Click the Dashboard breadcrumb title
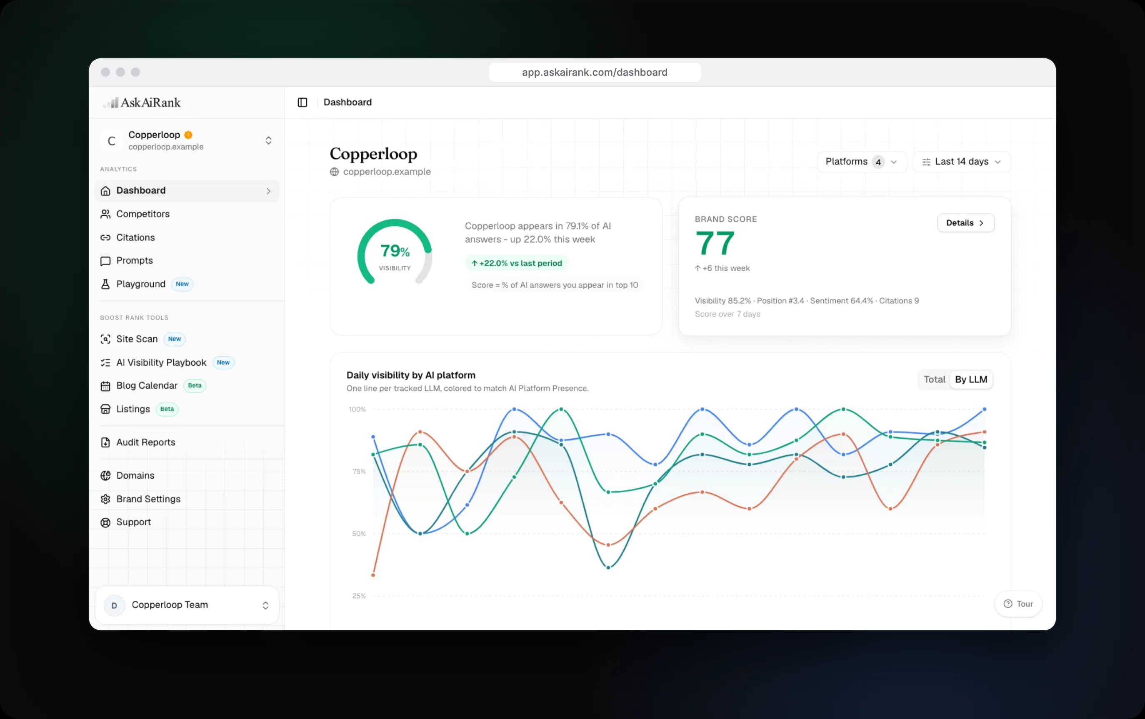Viewport: 1145px width, 719px height. point(347,102)
